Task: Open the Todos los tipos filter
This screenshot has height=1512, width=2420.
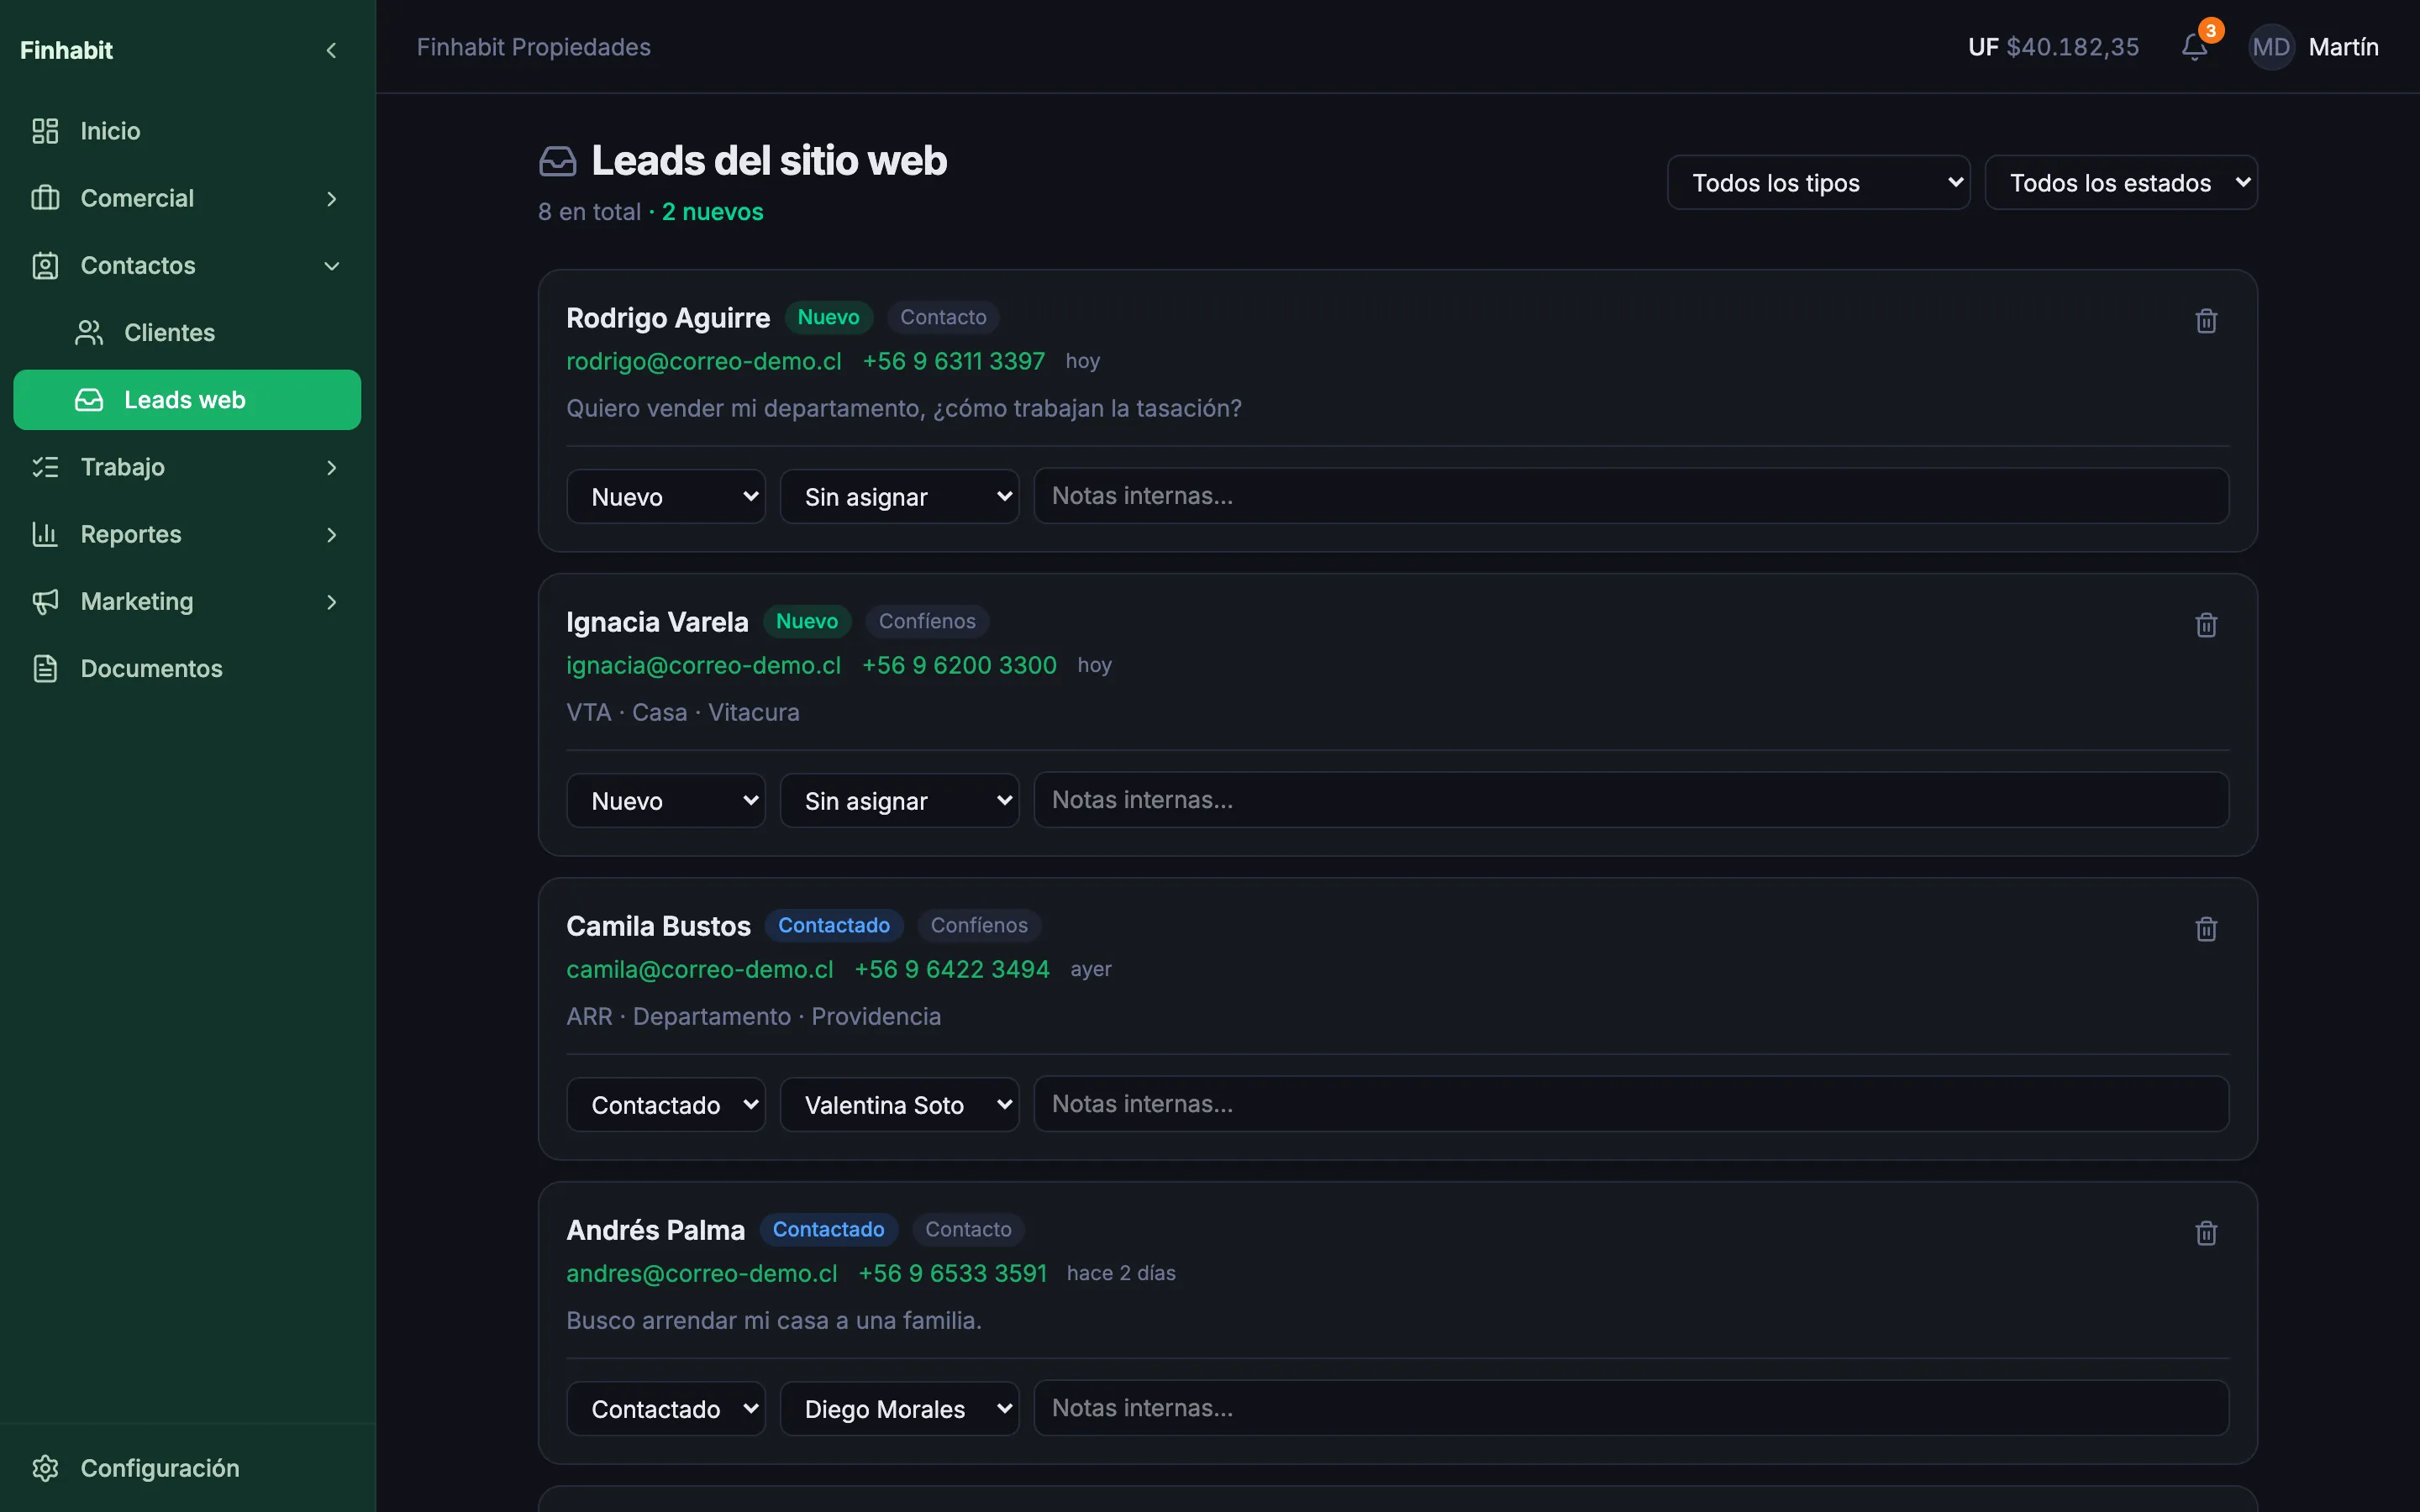Action: pos(1818,183)
